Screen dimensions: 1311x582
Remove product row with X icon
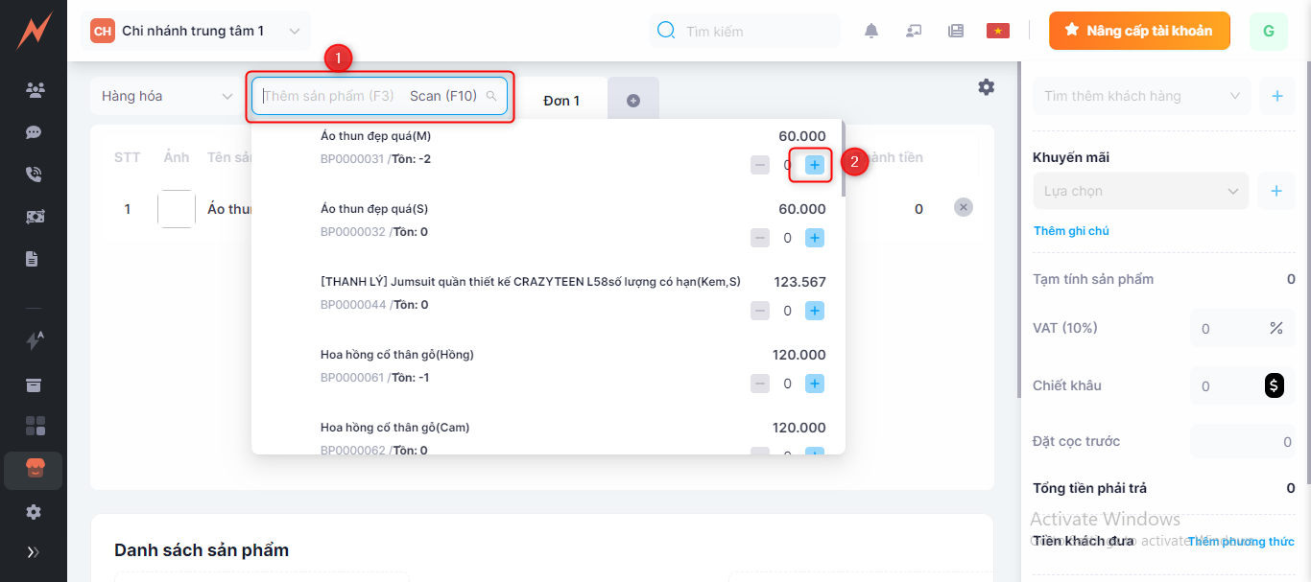[x=964, y=207]
